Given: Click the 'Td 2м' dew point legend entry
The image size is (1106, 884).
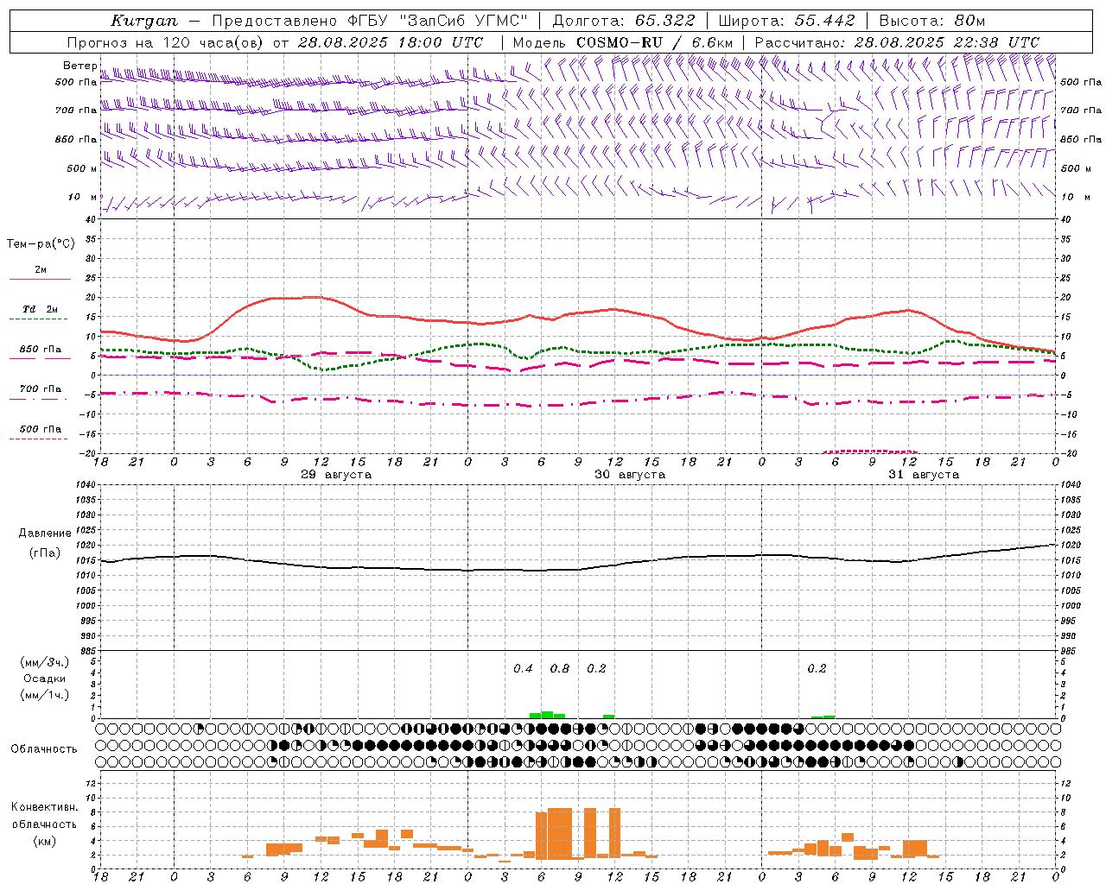Looking at the screenshot, I should point(41,309).
